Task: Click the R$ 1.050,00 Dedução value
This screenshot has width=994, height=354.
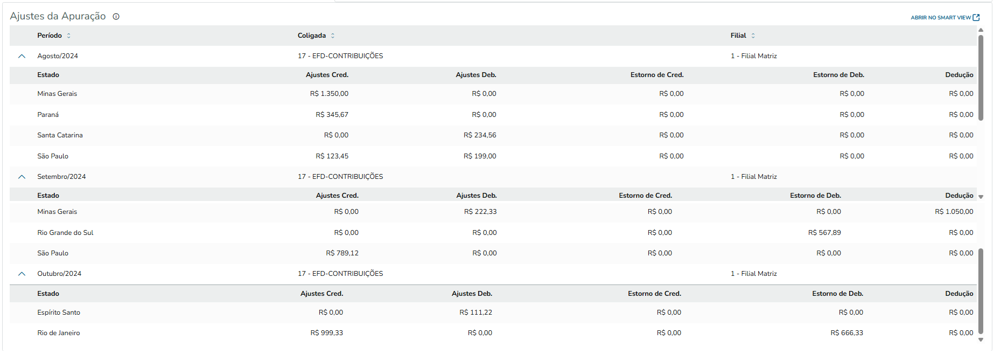Action: 954,212
